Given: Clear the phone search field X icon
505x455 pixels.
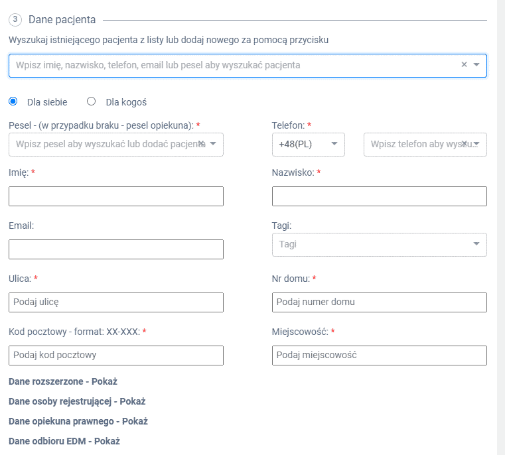Looking at the screenshot, I should pyautogui.click(x=464, y=144).
